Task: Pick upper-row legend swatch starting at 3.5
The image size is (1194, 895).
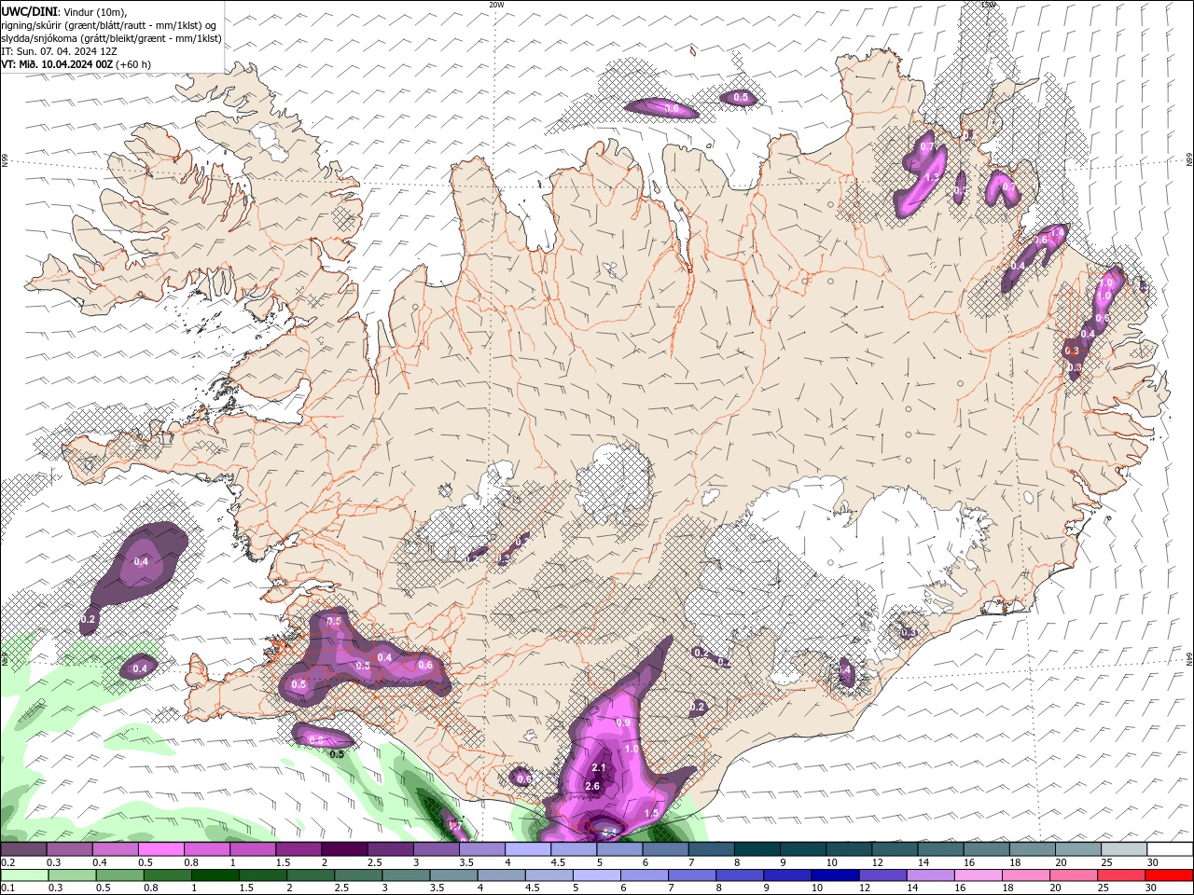Action: (x=483, y=849)
